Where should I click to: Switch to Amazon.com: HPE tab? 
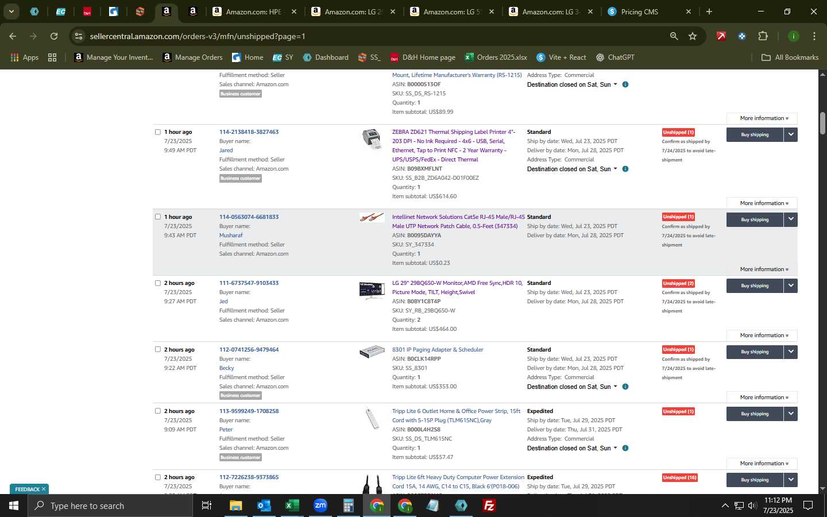[253, 11]
